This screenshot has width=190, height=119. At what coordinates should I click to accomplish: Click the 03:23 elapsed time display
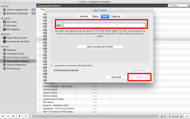coord(163,116)
